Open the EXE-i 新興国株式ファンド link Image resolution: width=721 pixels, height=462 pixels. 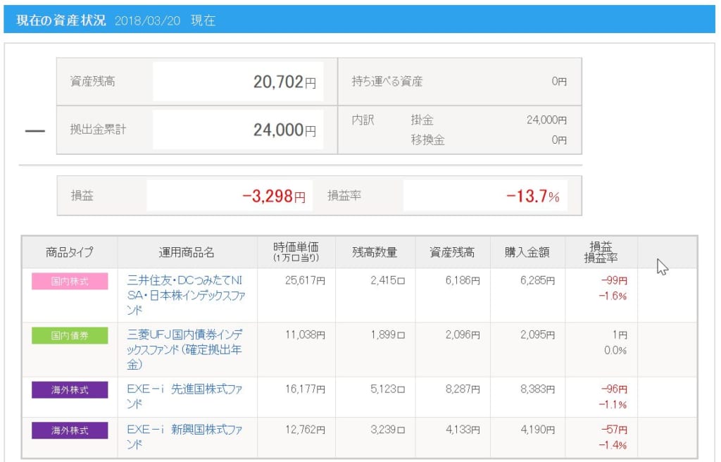click(x=185, y=437)
